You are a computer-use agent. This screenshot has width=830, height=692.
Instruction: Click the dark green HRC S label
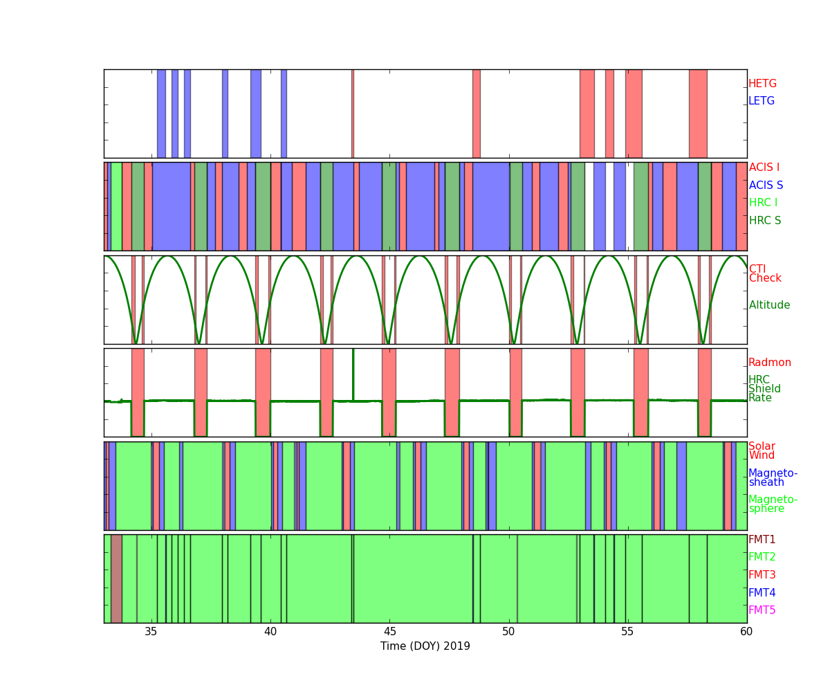point(764,221)
